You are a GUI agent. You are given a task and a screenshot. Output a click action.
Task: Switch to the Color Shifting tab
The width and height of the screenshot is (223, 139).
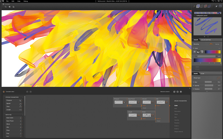pyautogui.click(x=206, y=40)
